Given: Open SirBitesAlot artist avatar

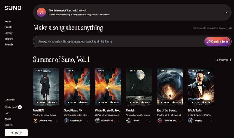Looking at the screenshot, I should click(66, 121).
